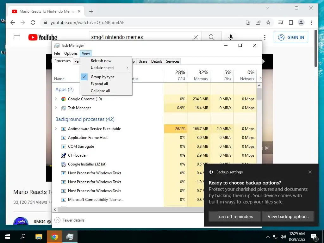The image size is (324, 243).
Task: Open the Chrome three-dot menu
Action: [x=311, y=22]
